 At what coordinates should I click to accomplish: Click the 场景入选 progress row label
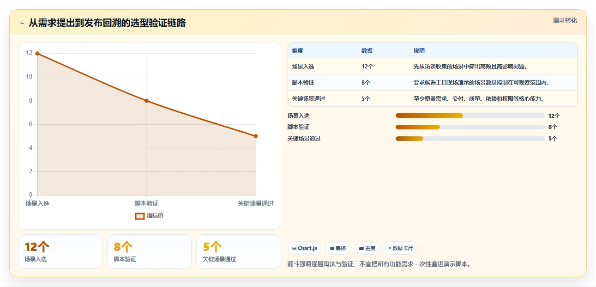click(299, 116)
